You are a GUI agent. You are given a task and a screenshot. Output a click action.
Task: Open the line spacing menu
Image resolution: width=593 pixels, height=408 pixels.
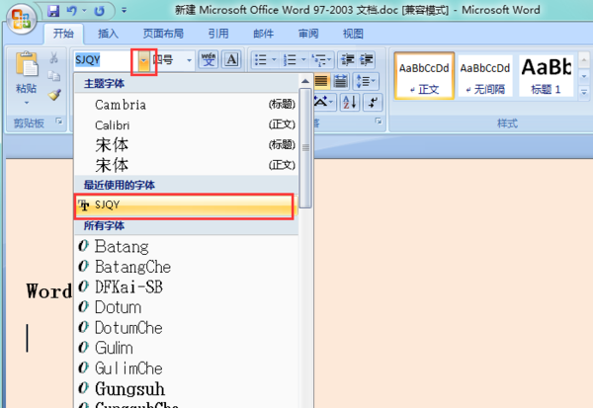(366, 81)
